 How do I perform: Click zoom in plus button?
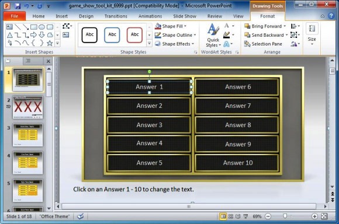click(x=314, y=216)
